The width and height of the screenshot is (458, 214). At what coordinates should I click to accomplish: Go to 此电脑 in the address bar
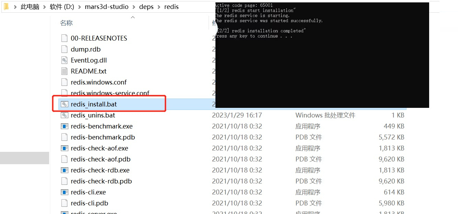click(30, 7)
